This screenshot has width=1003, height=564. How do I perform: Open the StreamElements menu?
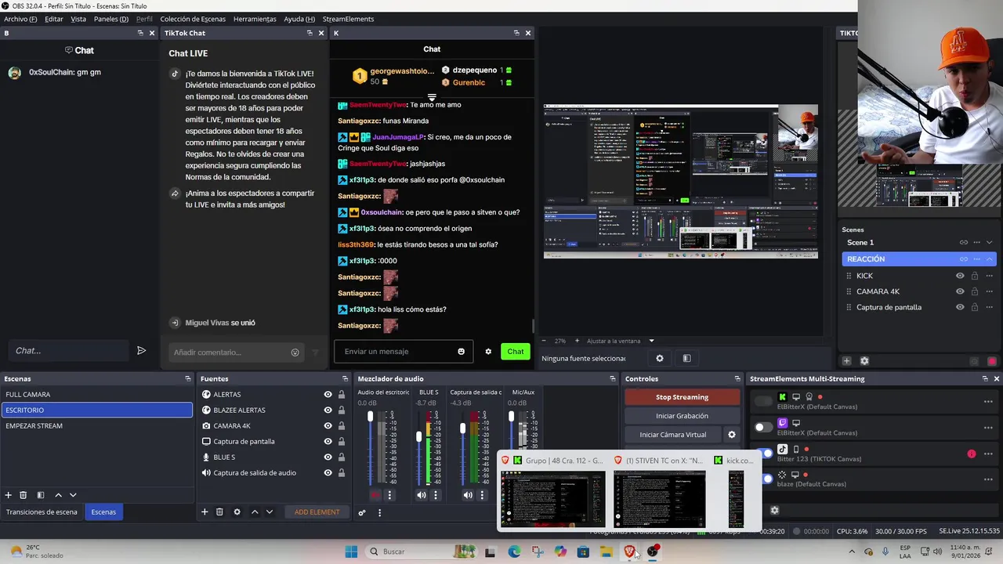click(x=348, y=19)
